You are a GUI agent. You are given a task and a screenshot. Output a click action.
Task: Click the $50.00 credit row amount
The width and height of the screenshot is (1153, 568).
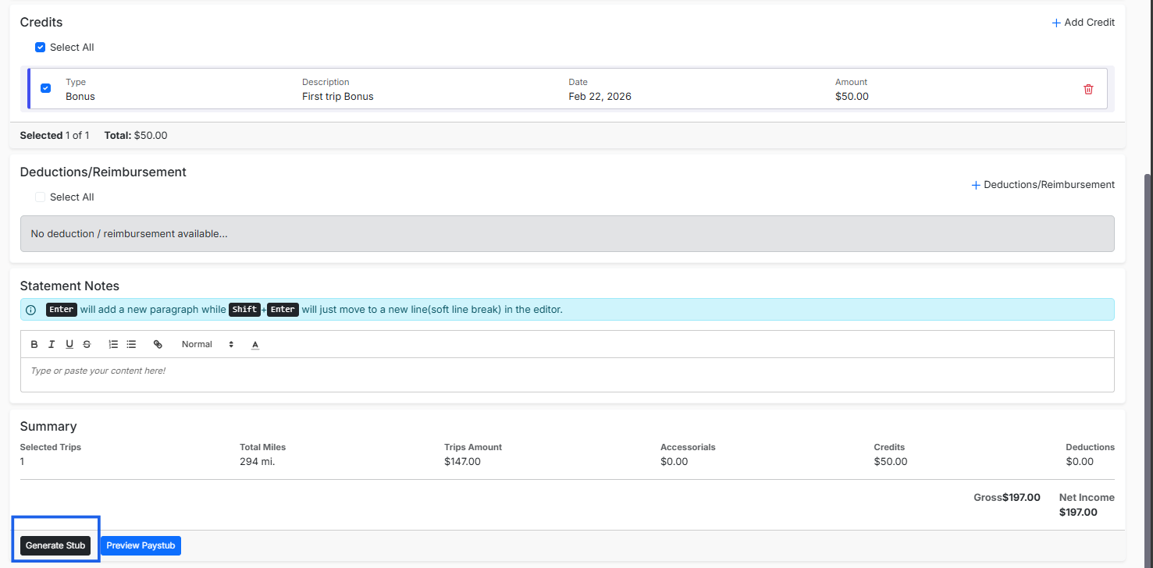[852, 97]
